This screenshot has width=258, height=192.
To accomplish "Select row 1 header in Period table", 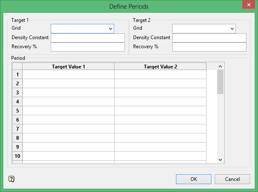I will [x=17, y=75].
